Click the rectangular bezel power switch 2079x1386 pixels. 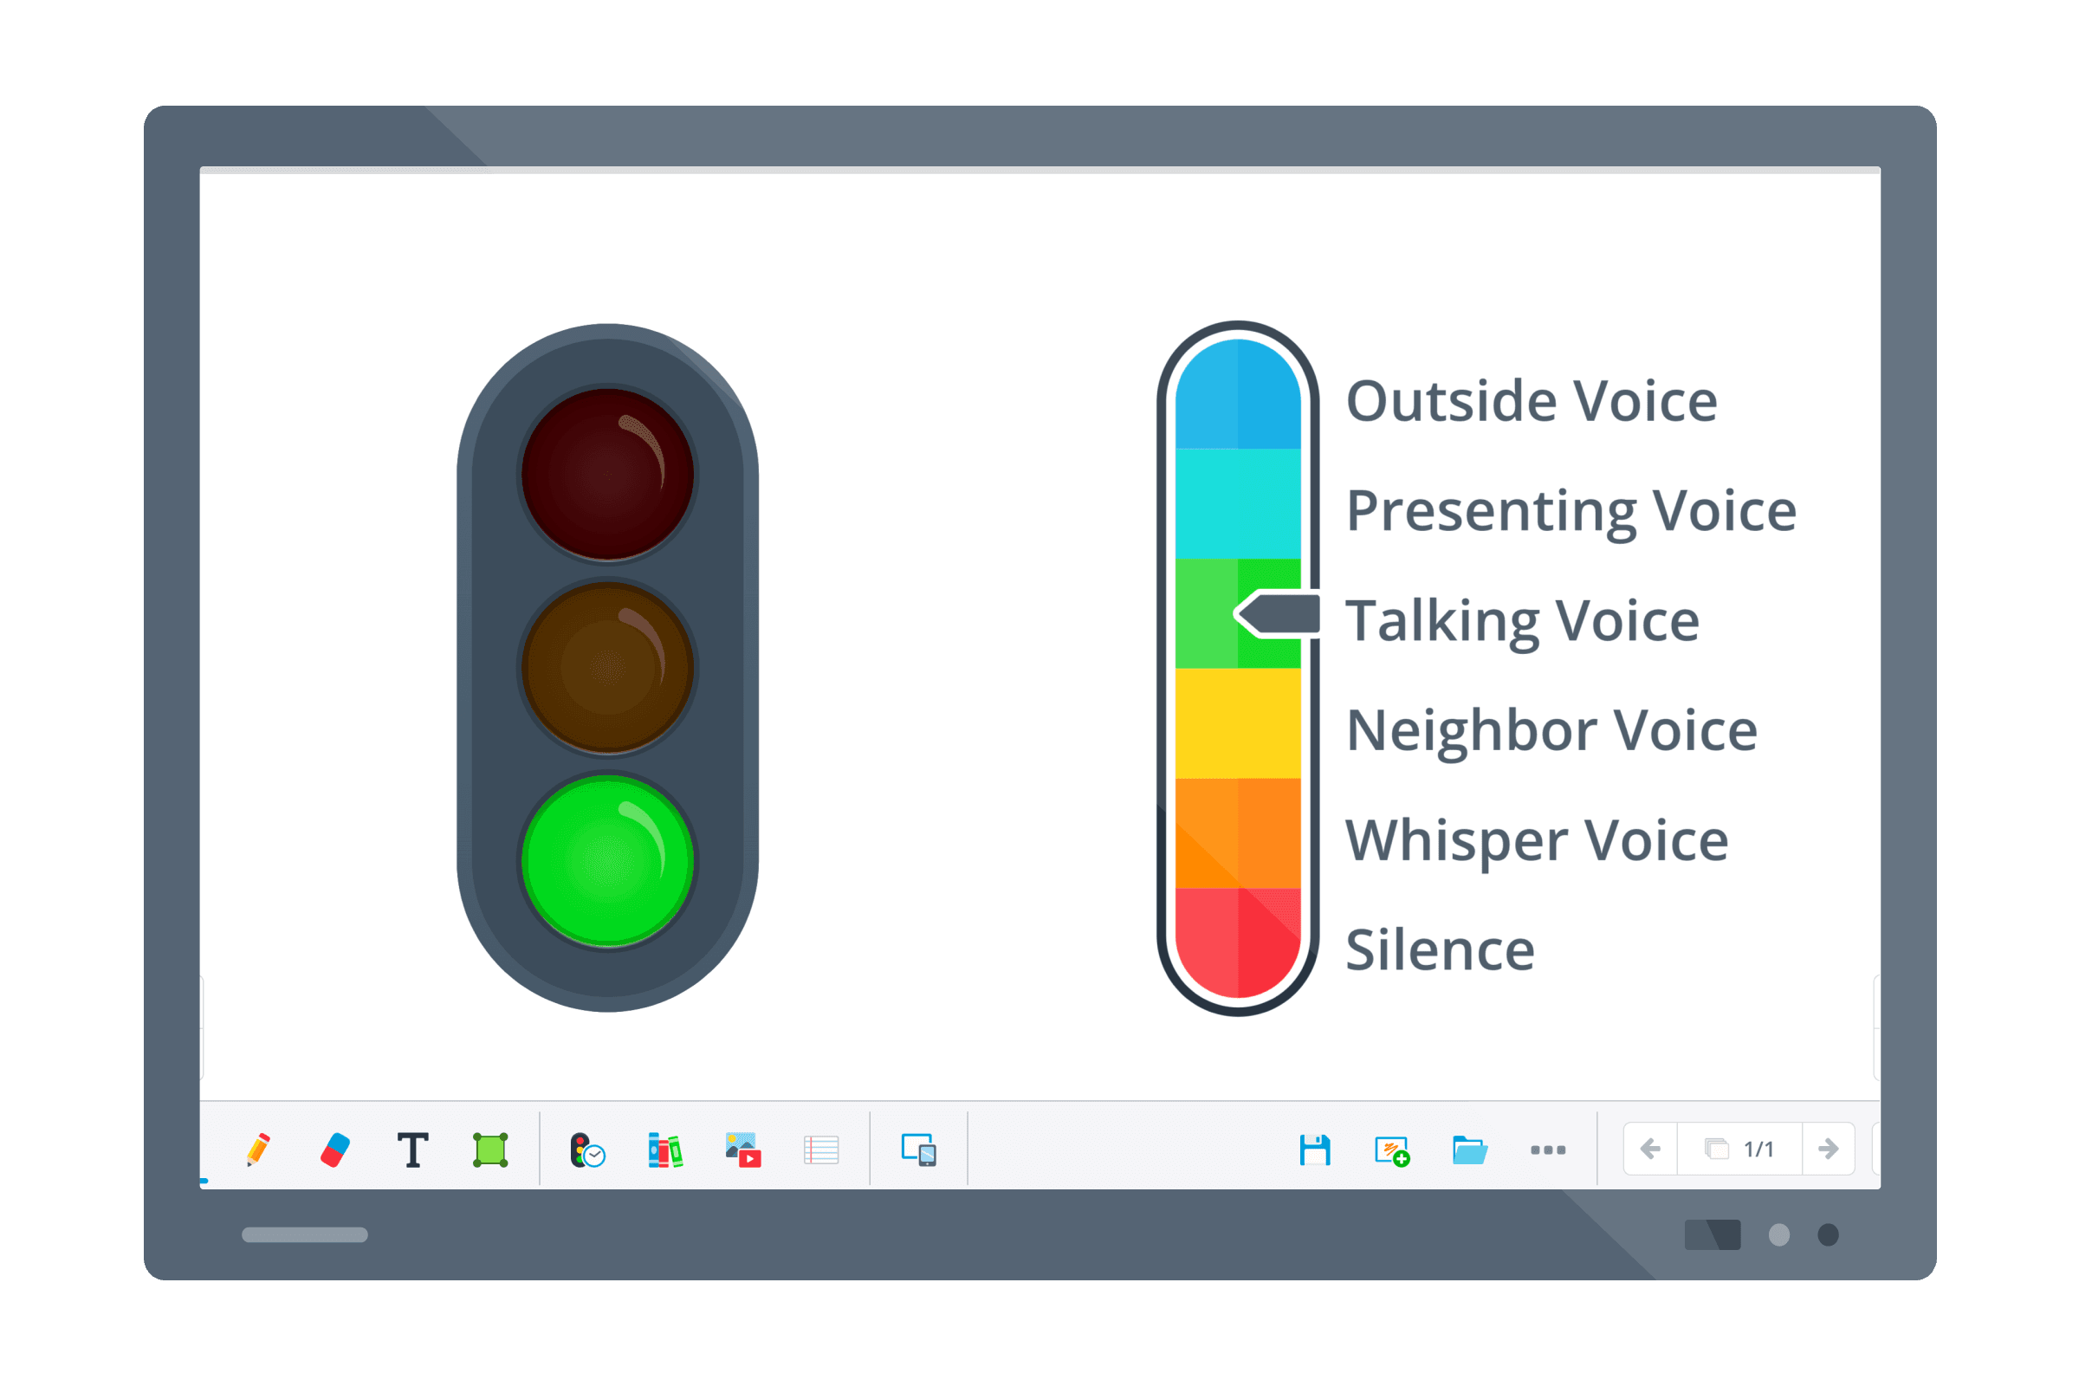(x=1713, y=1235)
